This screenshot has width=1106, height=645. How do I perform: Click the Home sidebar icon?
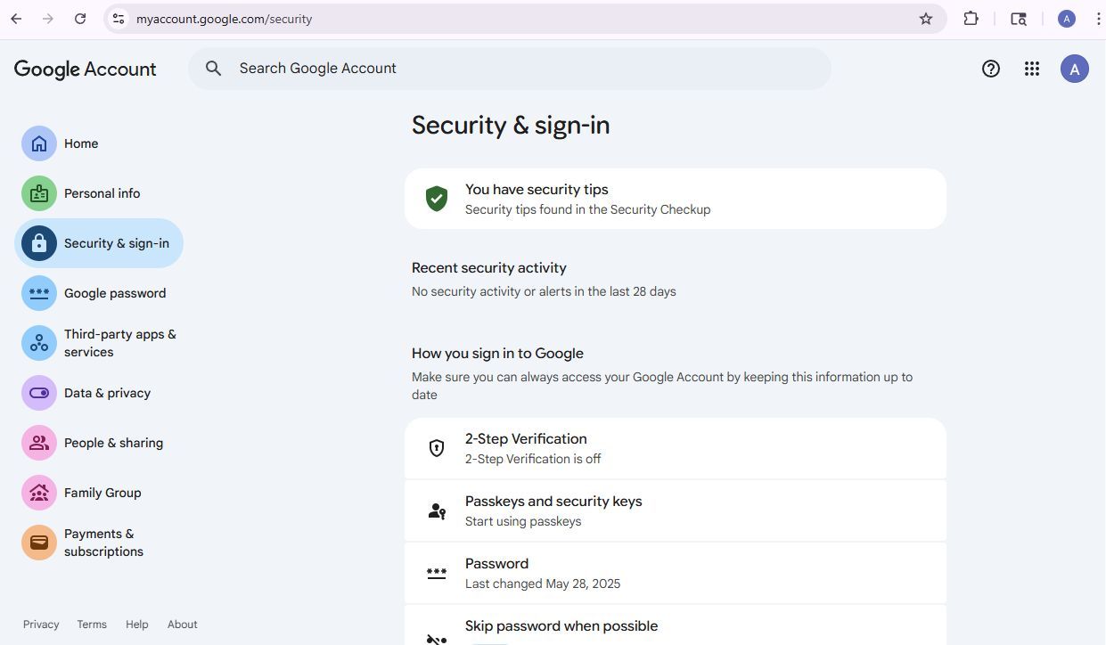pos(39,143)
